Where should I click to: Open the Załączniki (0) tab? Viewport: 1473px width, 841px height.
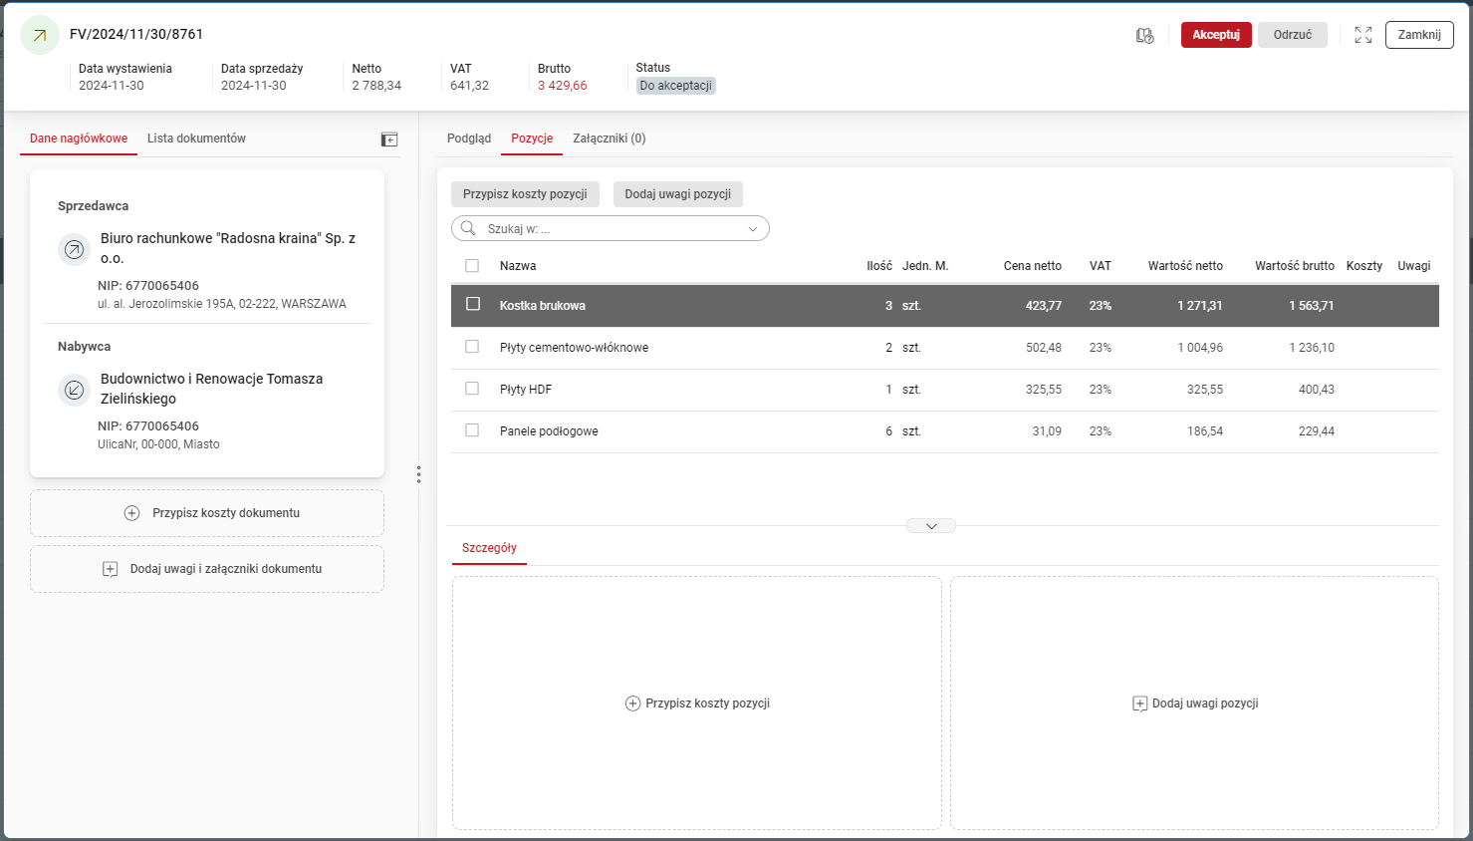coord(610,139)
